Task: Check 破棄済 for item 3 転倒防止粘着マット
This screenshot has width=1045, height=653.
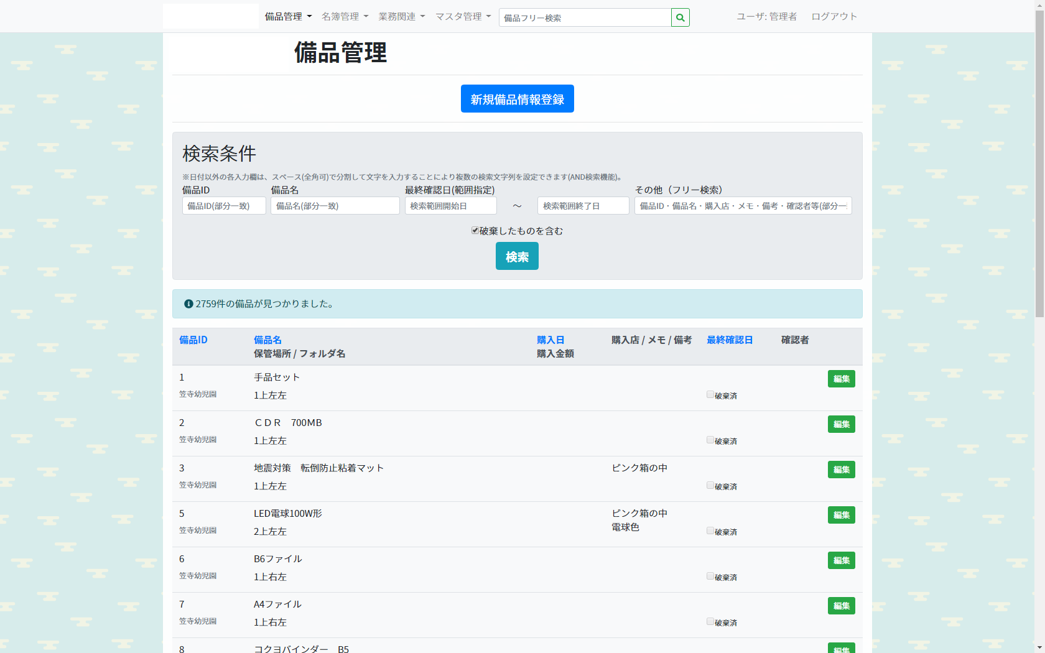Action: 710,485
